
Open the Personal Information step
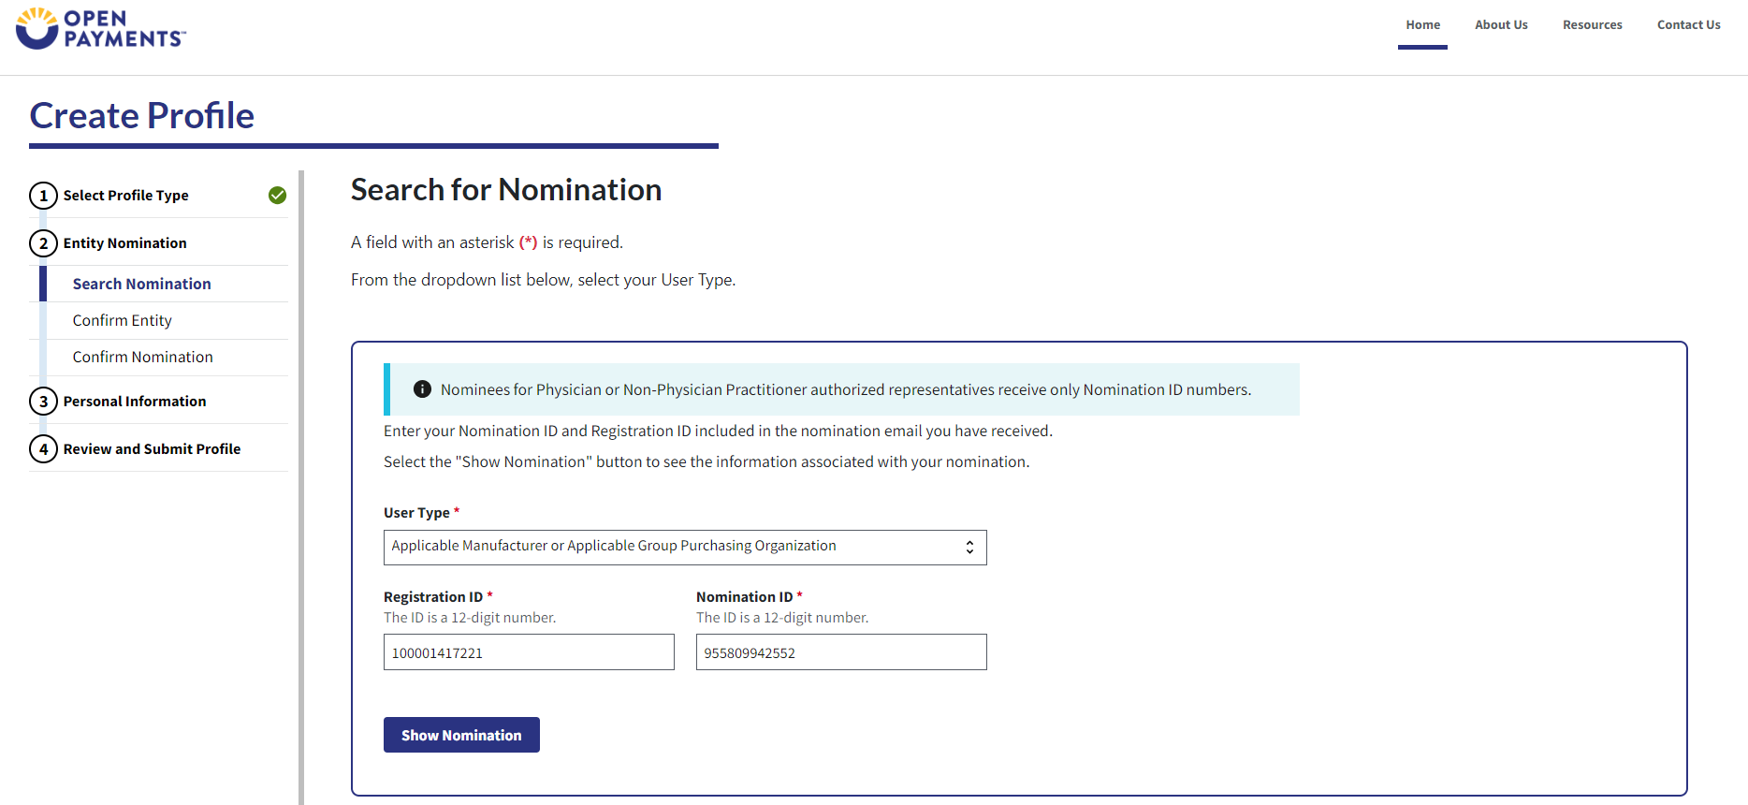click(135, 402)
